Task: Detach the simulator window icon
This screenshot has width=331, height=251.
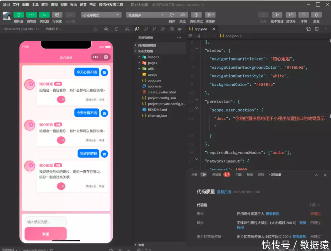Action: (127, 29)
